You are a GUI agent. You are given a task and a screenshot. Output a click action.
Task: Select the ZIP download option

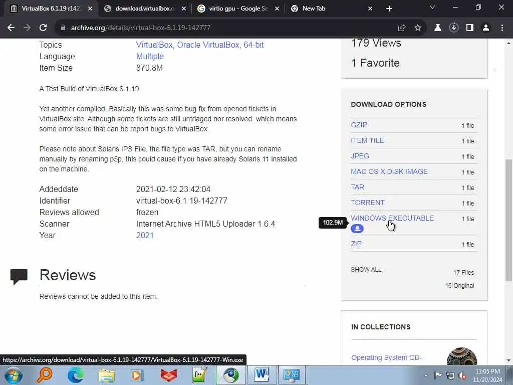coord(356,244)
